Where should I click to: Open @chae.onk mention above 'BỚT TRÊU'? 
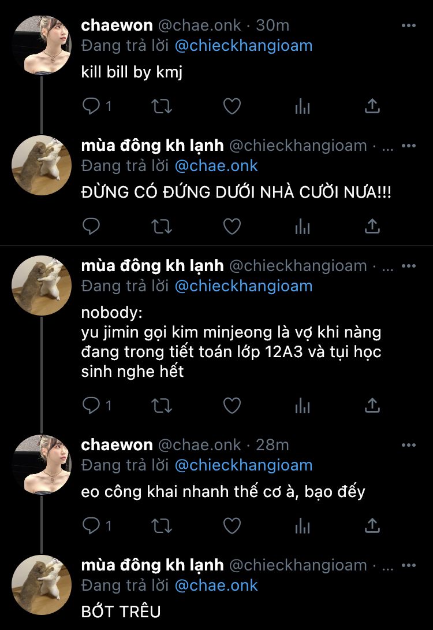pos(216,585)
